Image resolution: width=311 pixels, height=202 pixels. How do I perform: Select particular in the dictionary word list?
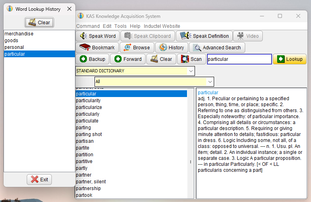(131, 93)
